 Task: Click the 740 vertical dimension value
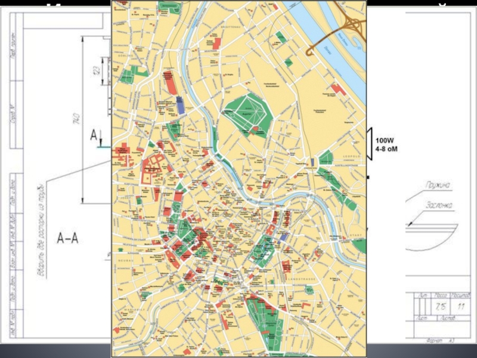(76, 119)
